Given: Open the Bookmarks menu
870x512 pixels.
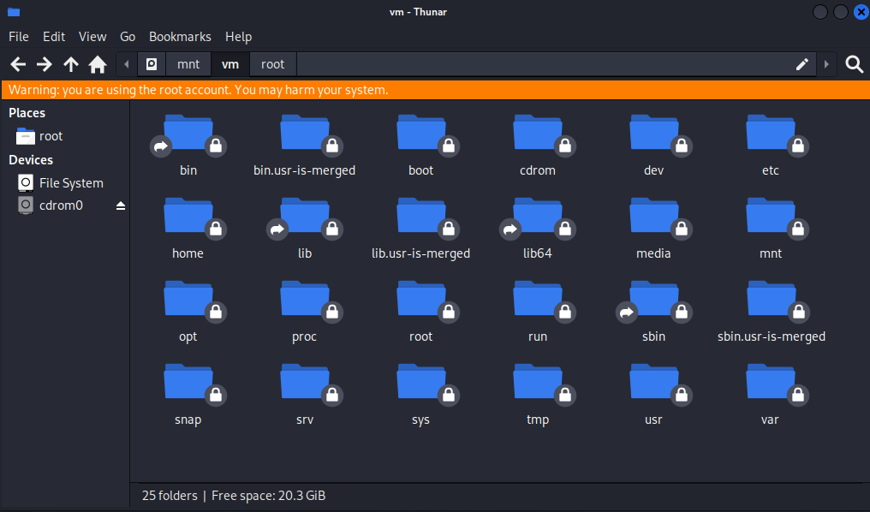Looking at the screenshot, I should [x=180, y=37].
